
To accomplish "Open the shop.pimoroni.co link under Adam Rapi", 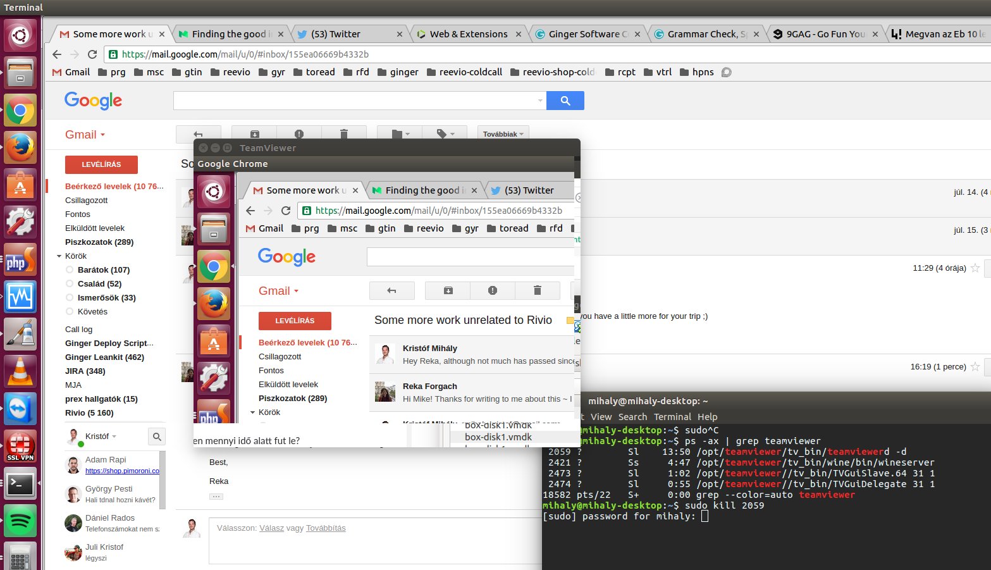I will coord(122,471).
